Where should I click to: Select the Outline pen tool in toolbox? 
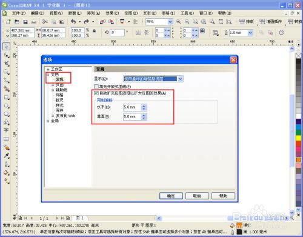coord(6,164)
